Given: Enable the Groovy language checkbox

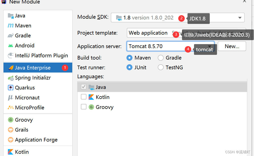Looking at the screenshot, I should click(83, 107).
